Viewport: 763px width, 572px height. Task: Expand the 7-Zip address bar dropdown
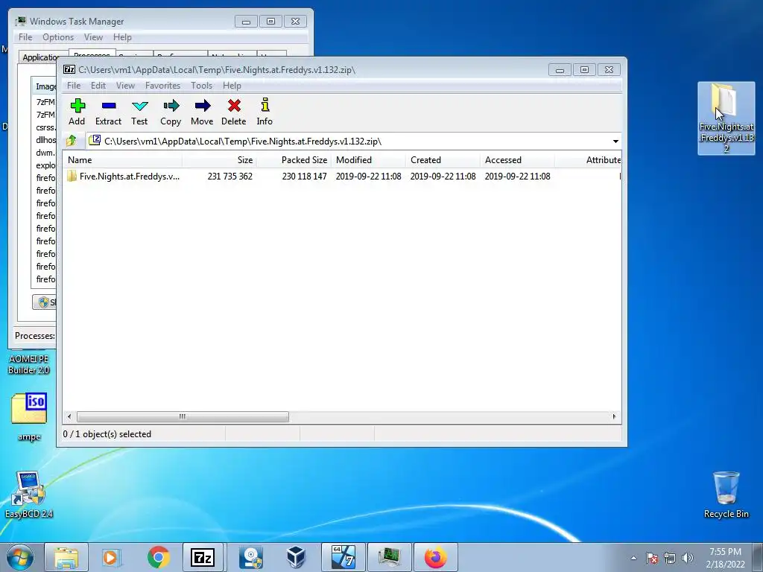point(615,142)
